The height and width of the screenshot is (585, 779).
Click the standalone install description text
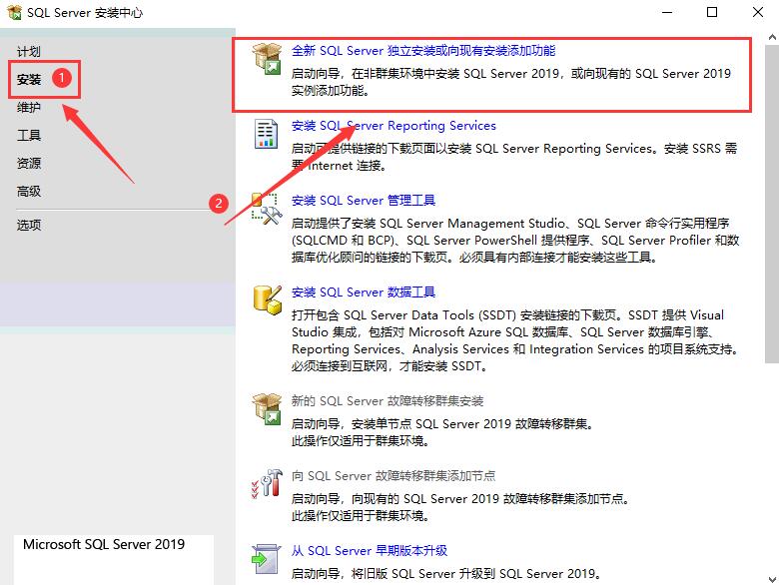[511, 82]
